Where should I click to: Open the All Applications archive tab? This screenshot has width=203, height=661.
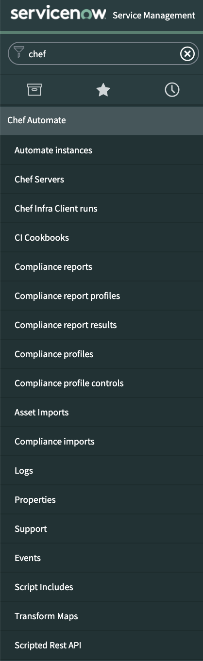34,90
